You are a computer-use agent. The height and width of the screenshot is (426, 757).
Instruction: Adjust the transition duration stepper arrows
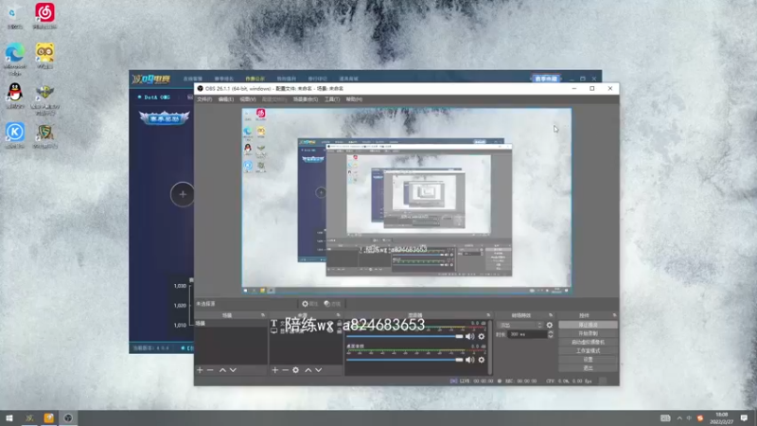551,334
